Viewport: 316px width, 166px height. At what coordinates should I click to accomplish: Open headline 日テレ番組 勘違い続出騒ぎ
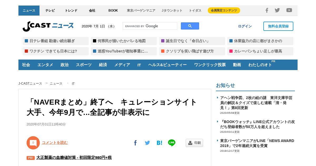point(56,41)
